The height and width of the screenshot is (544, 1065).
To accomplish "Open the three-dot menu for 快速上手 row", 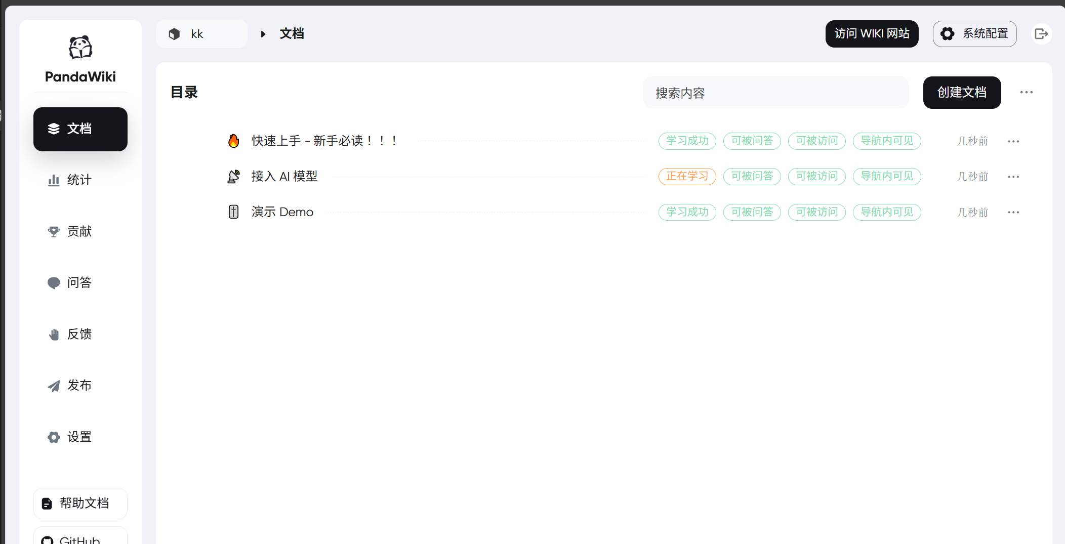I will (1013, 141).
